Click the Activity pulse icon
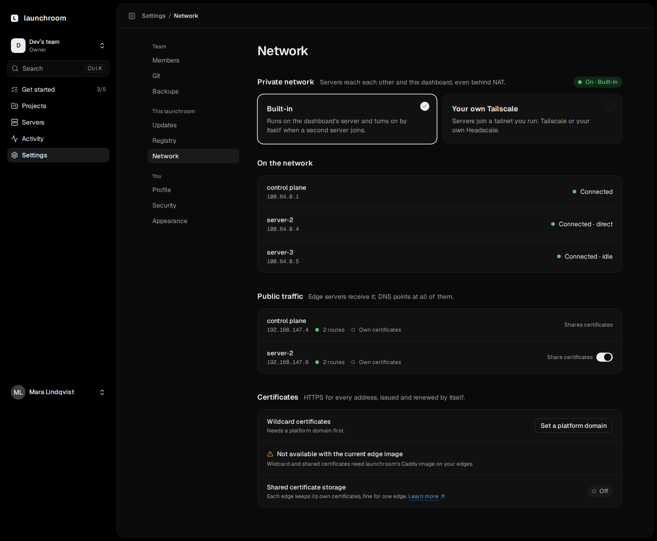This screenshot has height=541, width=657. pos(15,139)
